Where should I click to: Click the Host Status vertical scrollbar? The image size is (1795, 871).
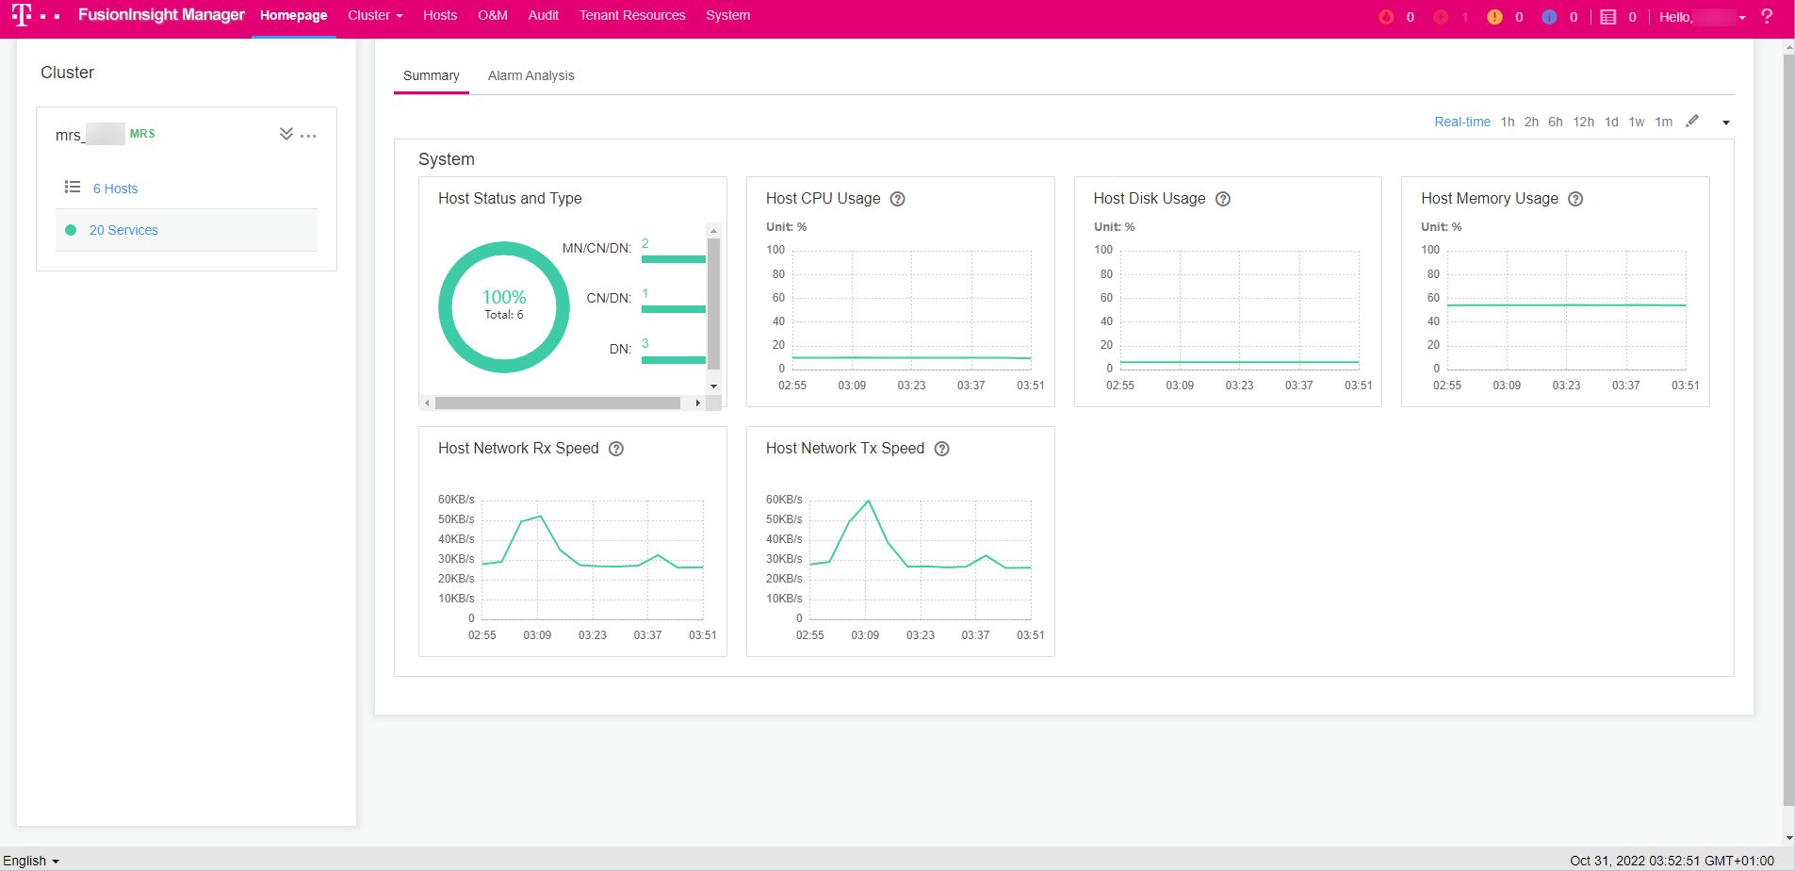click(713, 303)
